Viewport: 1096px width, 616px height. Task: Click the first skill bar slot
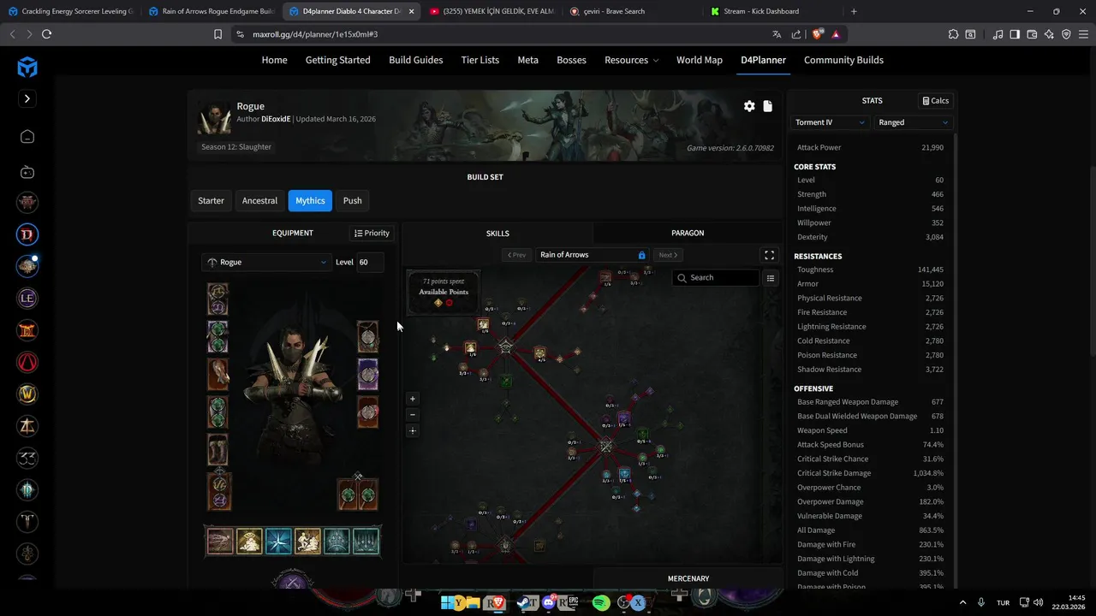[x=220, y=541]
